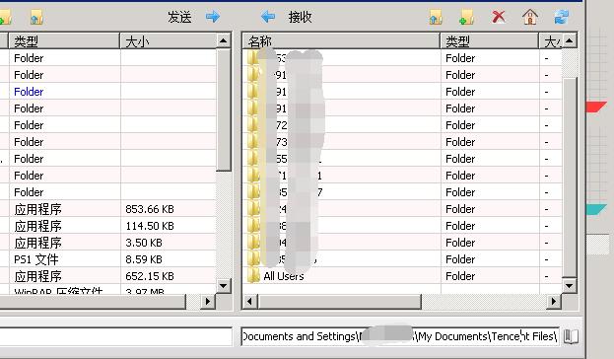Click the All Users folder icon

(253, 276)
